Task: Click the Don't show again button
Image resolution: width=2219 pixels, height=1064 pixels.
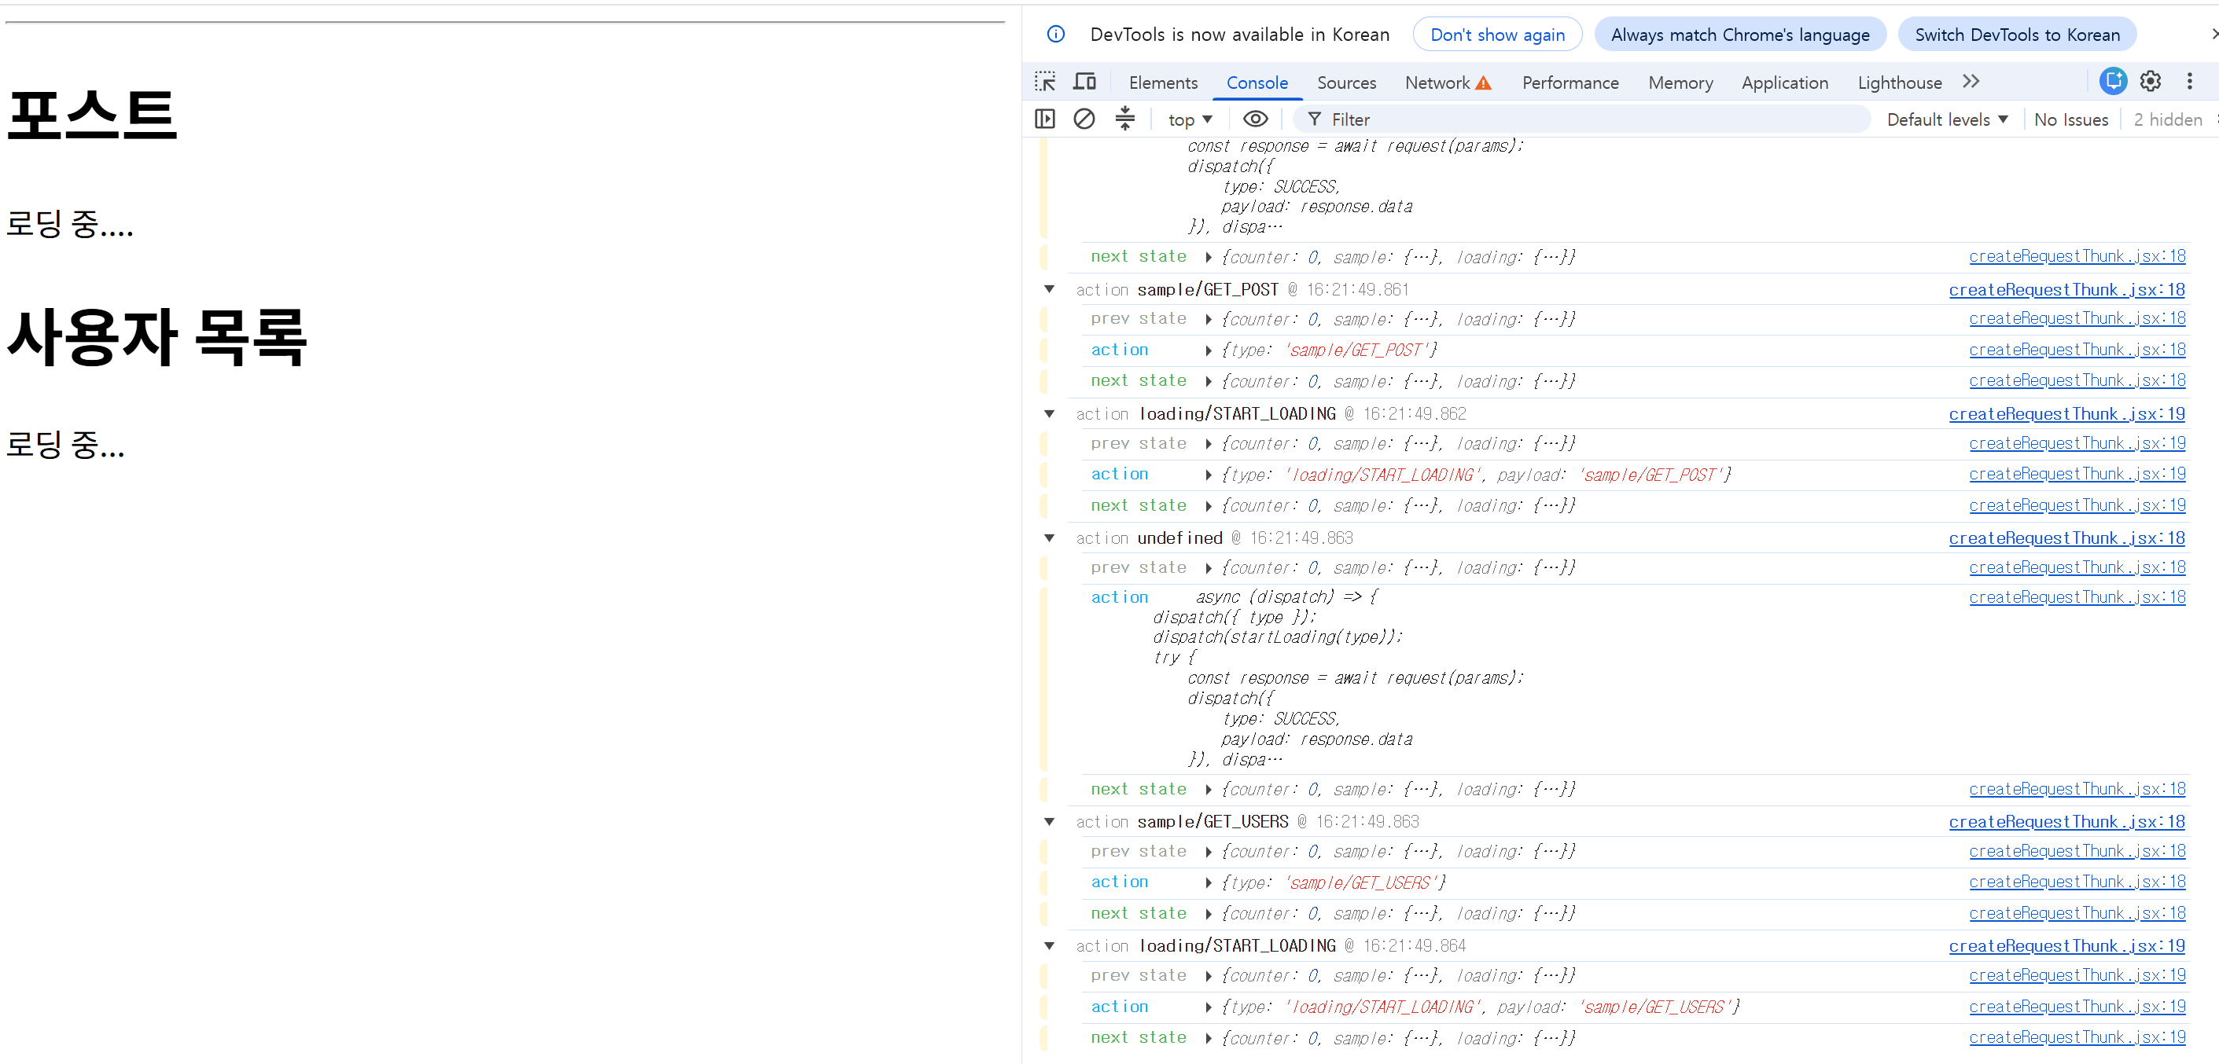Action: click(x=1497, y=35)
